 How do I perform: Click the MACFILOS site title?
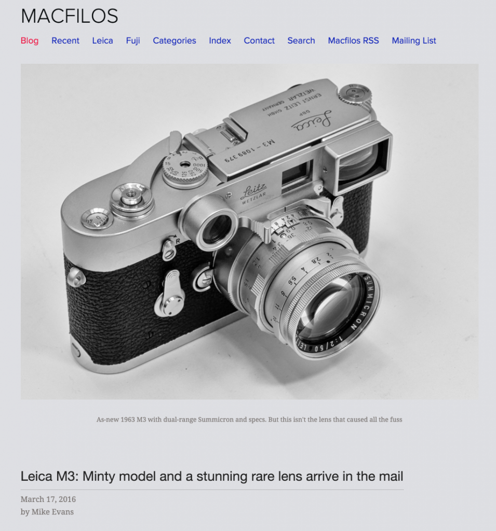pos(69,16)
